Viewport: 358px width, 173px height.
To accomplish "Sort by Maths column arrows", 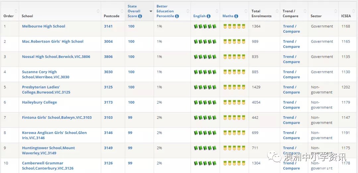I will pos(246,11).
